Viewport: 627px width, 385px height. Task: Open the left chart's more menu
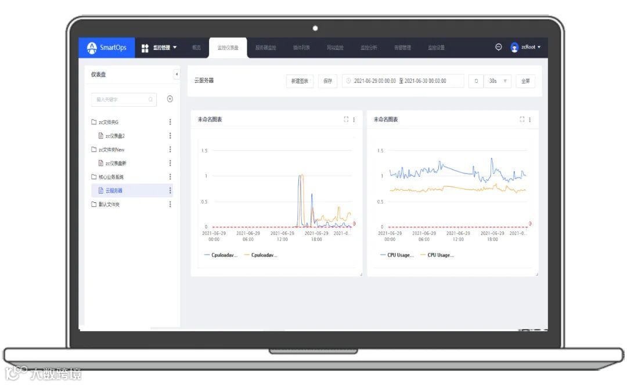pyautogui.click(x=354, y=119)
